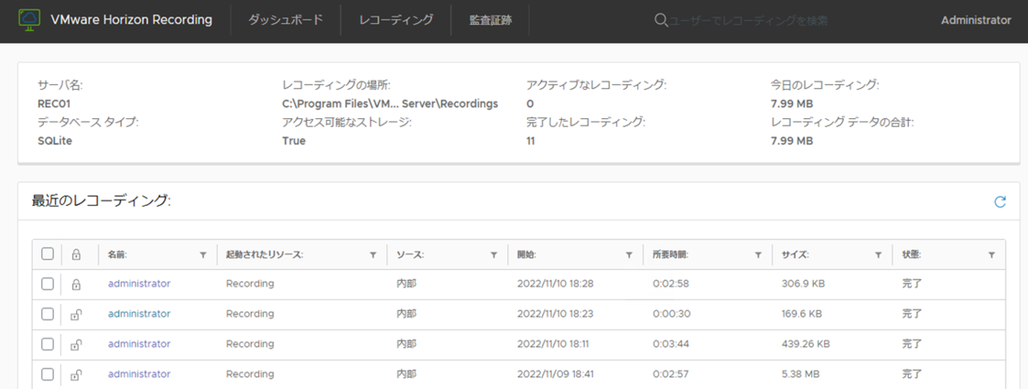Viewport: 1028px width, 389px height.
Task: Open administrator link for 18:23 recording
Action: 139,314
